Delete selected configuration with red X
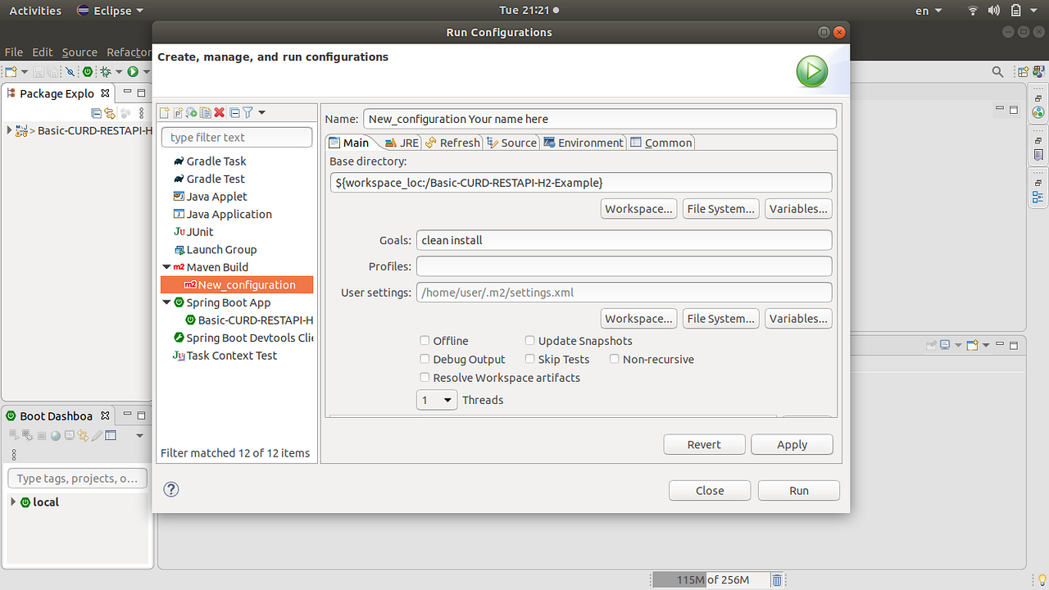Image resolution: width=1049 pixels, height=590 pixels. click(220, 112)
